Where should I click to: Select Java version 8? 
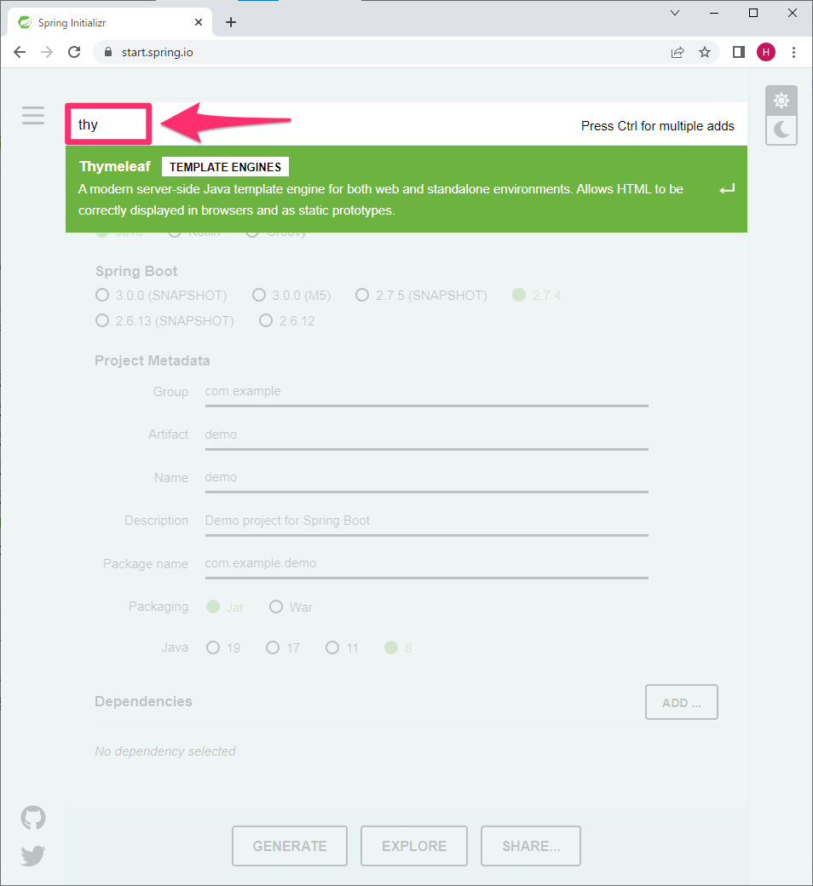click(398, 647)
